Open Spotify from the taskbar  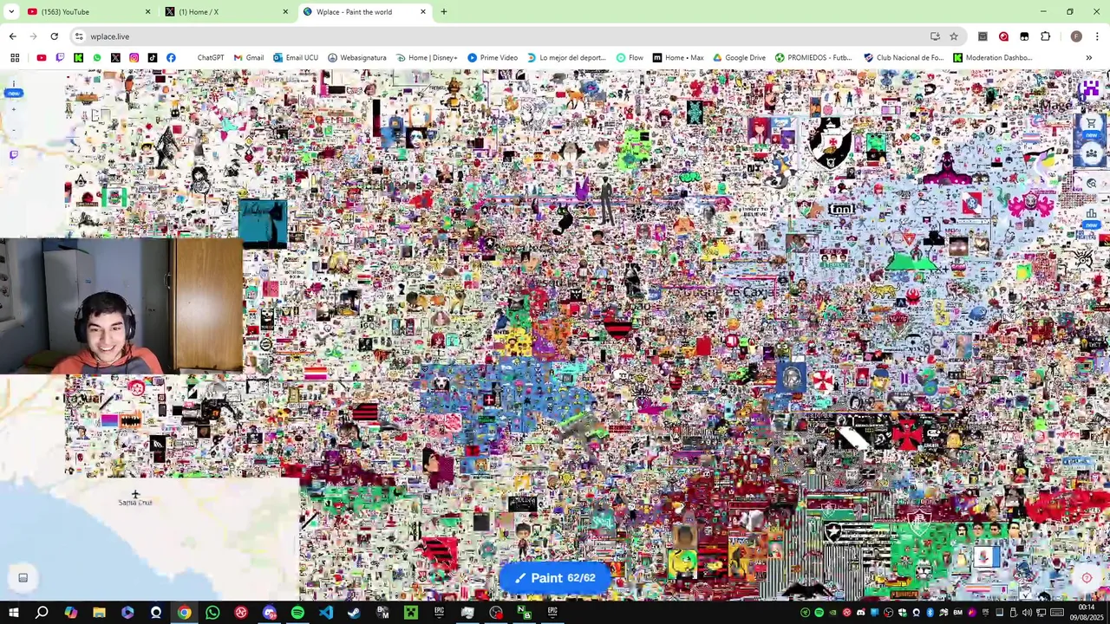[297, 613]
